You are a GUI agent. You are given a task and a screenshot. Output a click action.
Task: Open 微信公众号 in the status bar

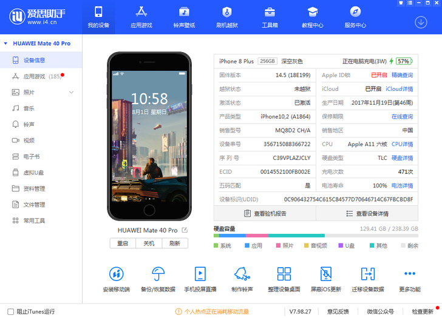pyautogui.click(x=380, y=311)
